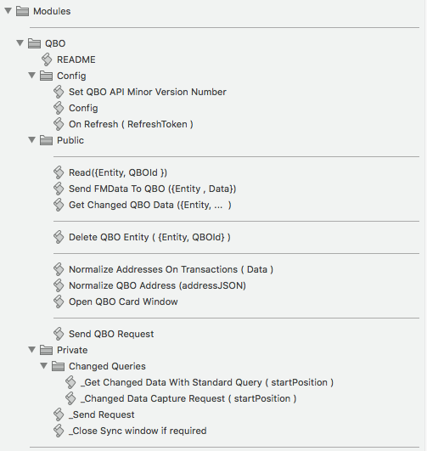
Task: Collapse the Private folder triangle
Action: pyautogui.click(x=31, y=350)
